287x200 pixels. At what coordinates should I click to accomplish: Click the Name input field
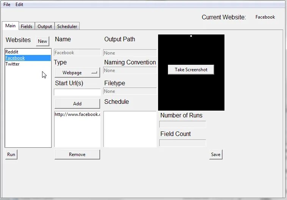tap(77, 53)
